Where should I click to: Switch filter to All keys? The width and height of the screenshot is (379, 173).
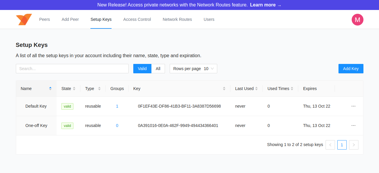pyautogui.click(x=158, y=69)
